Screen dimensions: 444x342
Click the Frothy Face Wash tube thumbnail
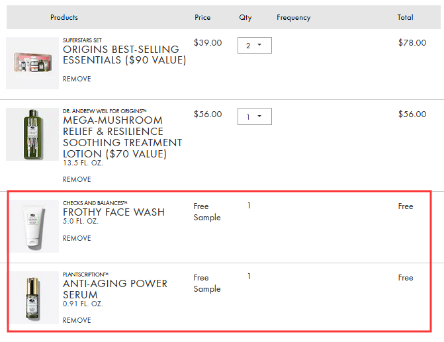click(35, 226)
